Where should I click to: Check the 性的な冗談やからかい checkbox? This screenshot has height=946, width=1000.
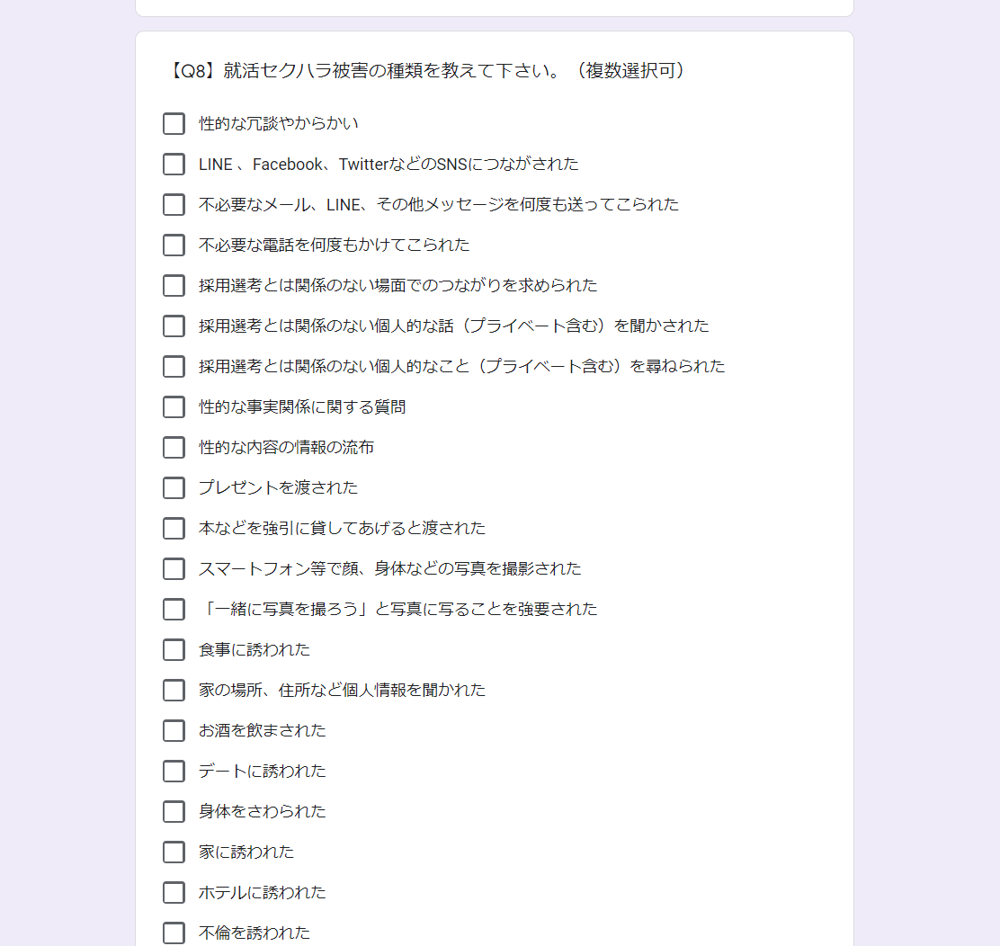coord(174,123)
